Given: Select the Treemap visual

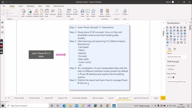Looking at the screenshot, I should 185,33.
